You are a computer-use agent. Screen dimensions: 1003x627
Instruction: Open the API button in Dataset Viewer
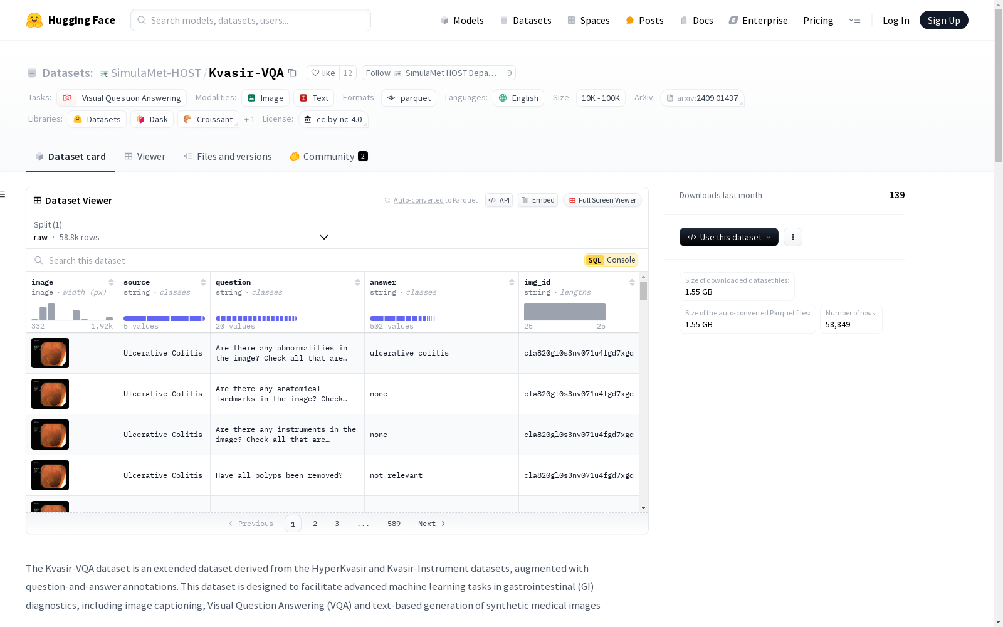tap(499, 200)
